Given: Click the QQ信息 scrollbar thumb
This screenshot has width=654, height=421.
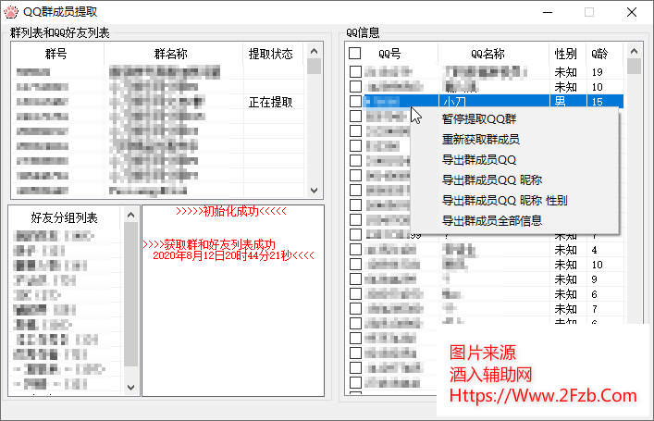Looking at the screenshot, I should [634, 67].
